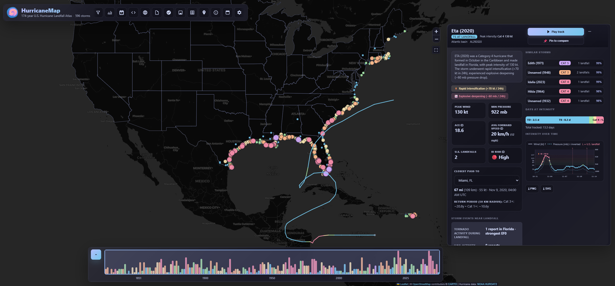Click the Rapid intensification badge
Screen dimensions: 615x286
click(x=479, y=89)
